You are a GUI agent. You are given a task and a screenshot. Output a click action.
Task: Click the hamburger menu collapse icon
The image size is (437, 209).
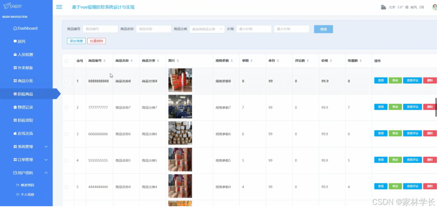click(59, 7)
